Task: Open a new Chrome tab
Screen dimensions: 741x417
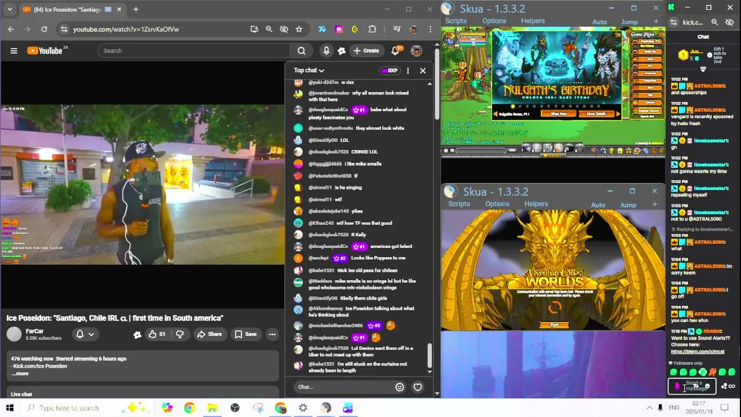Action: [x=135, y=9]
